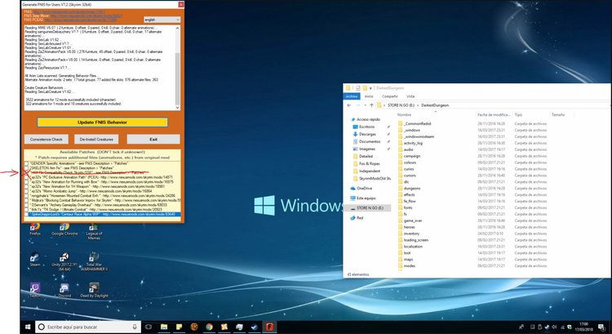The width and height of the screenshot is (612, 334).
Task: Open the FNIS PCEA2 link
Action: click(80, 20)
